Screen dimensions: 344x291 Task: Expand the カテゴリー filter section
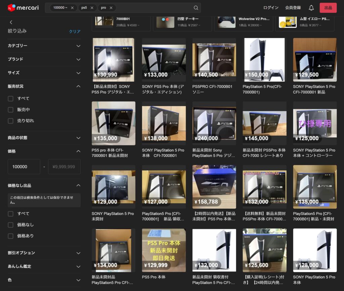click(x=44, y=46)
